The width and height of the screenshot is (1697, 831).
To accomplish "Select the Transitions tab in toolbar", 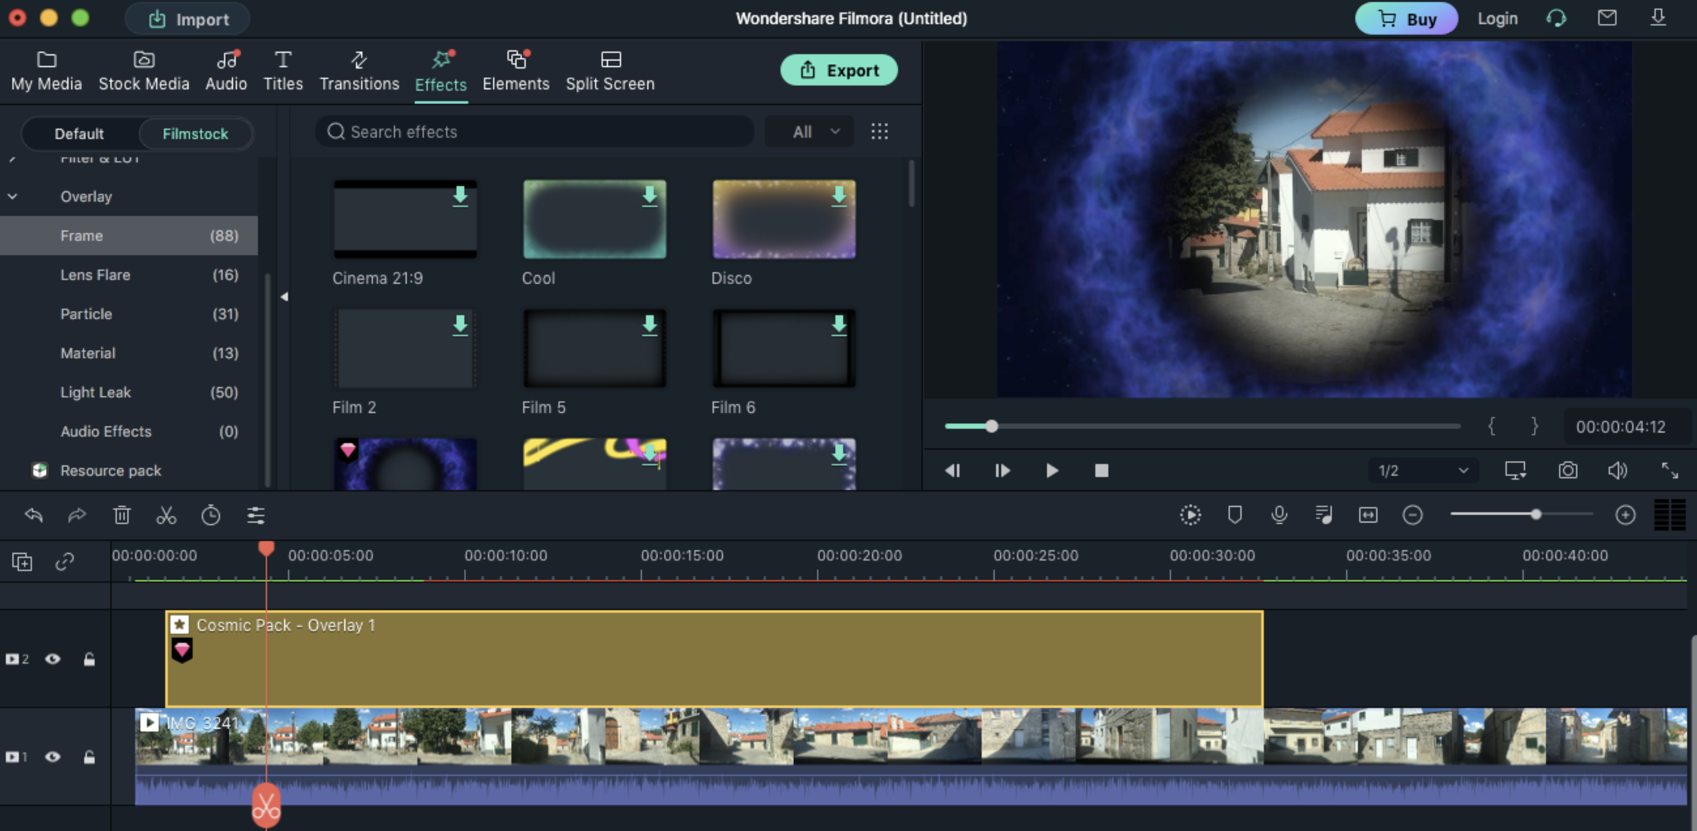I will pyautogui.click(x=359, y=70).
